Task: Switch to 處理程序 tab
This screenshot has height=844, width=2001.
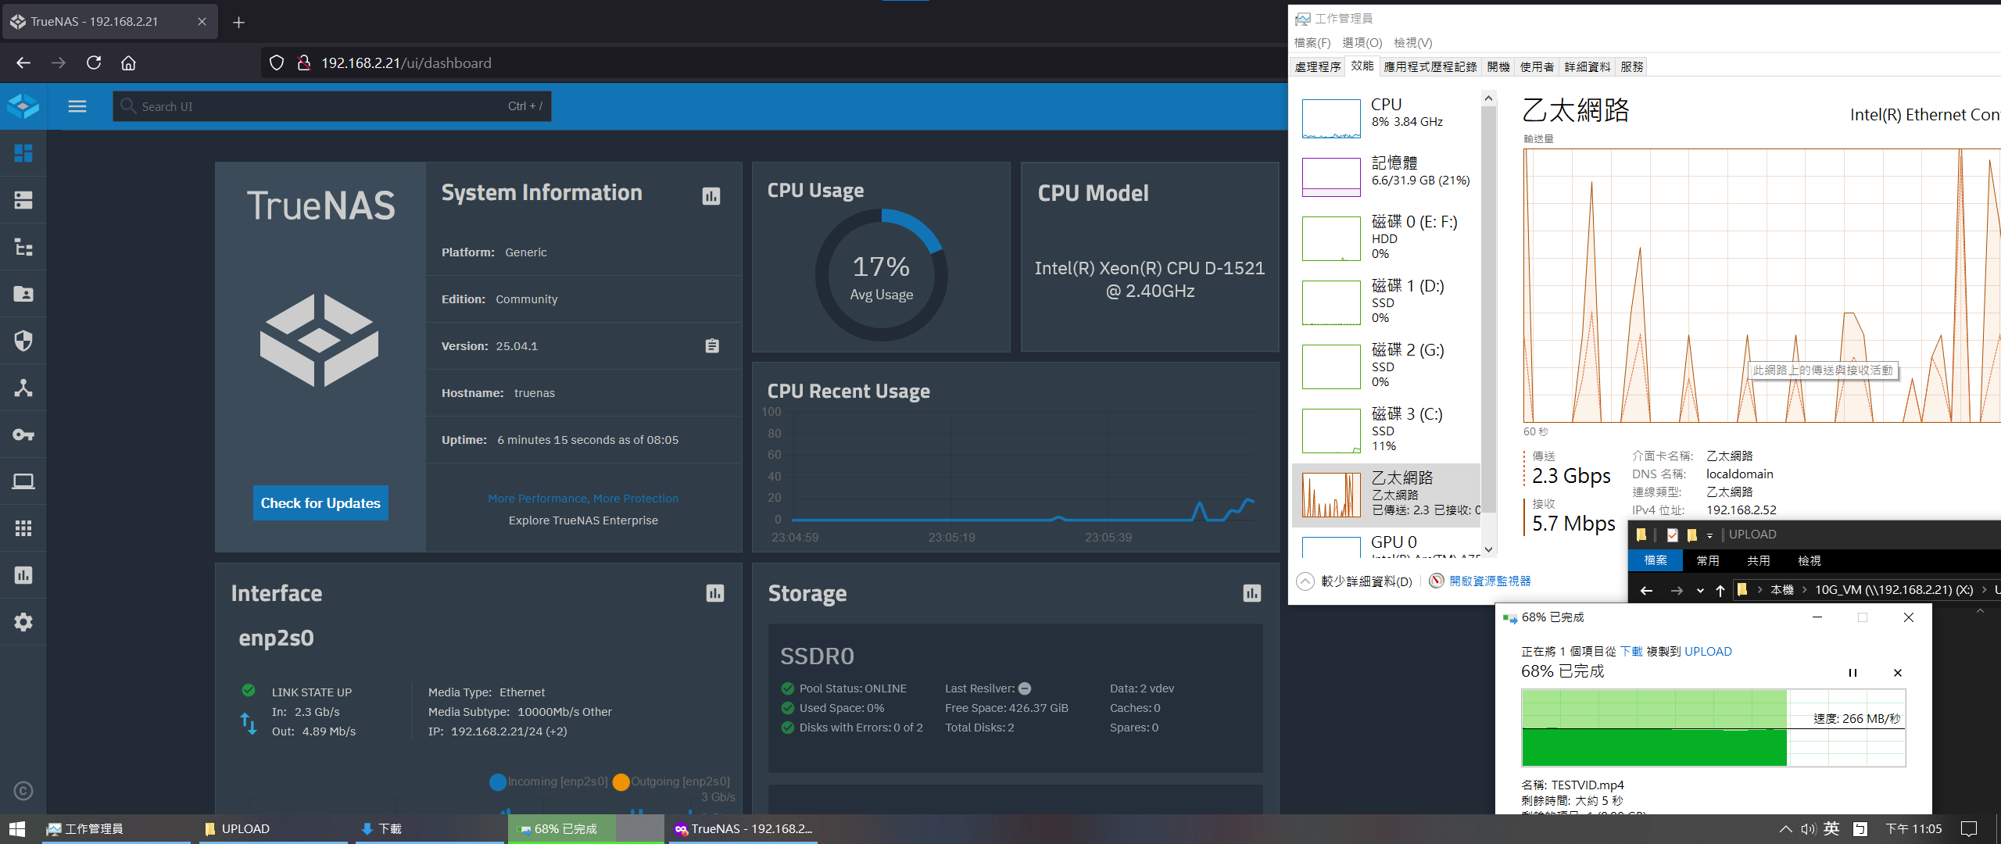Action: (1317, 66)
